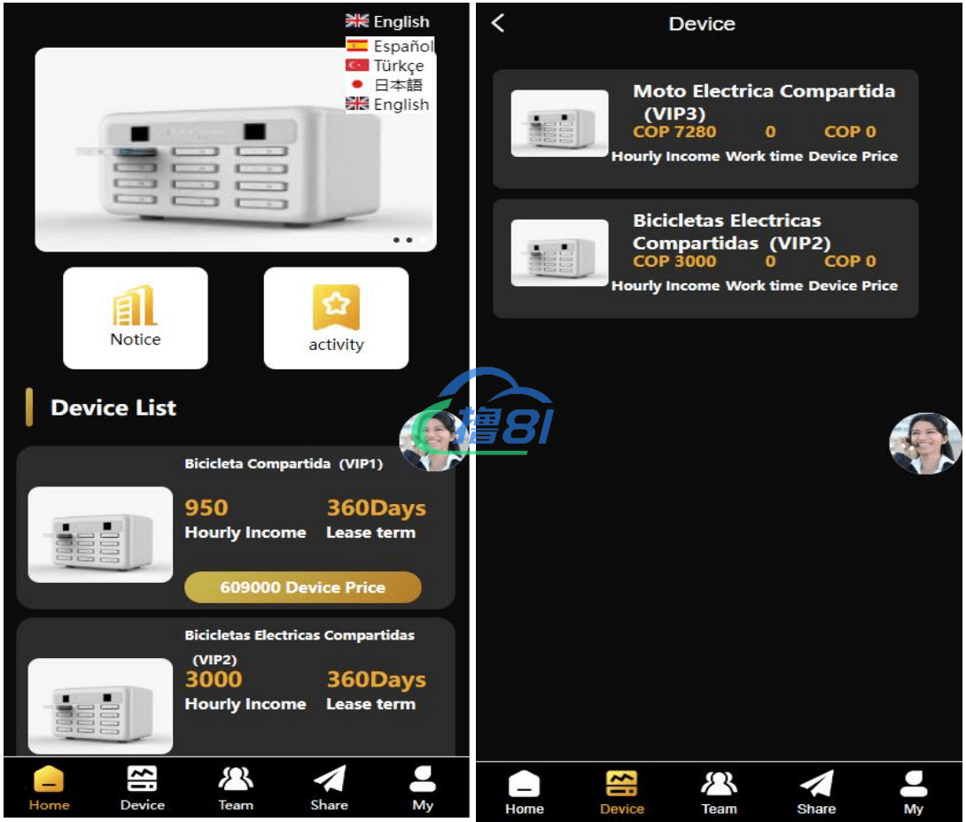Choose Türkçe from language list
Screen dimensions: 966x822
[x=386, y=66]
